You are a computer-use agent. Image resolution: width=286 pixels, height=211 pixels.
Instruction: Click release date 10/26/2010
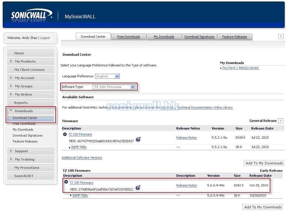(x=258, y=195)
